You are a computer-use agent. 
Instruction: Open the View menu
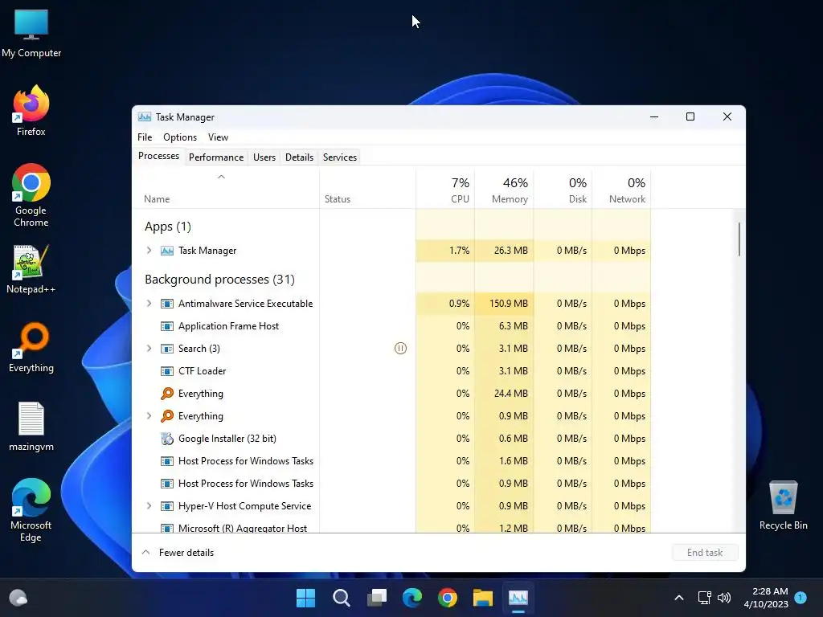(218, 137)
